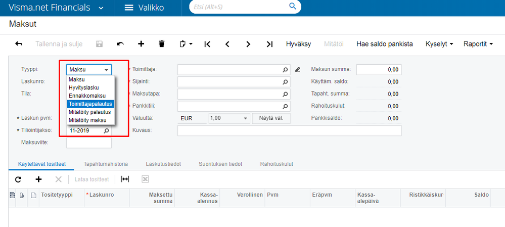The height and width of the screenshot is (227, 505).
Task: Click into the Kuvaus text field
Action: pyautogui.click(x=289, y=131)
